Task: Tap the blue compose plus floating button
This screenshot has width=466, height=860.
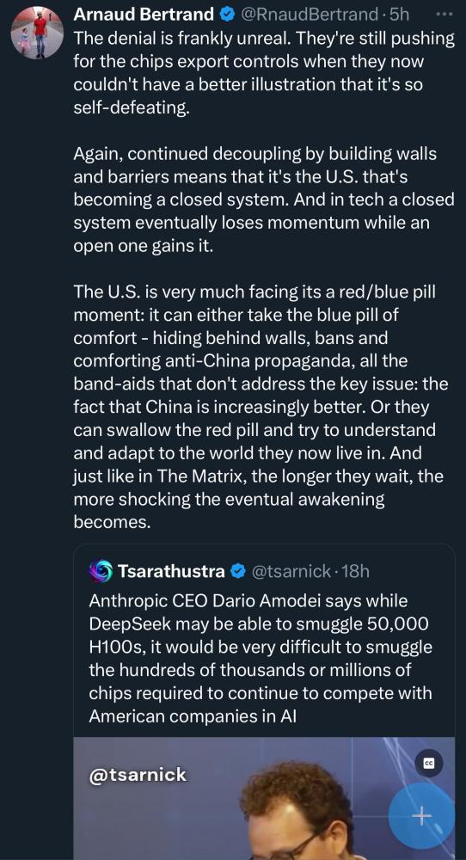Action: pyautogui.click(x=421, y=816)
